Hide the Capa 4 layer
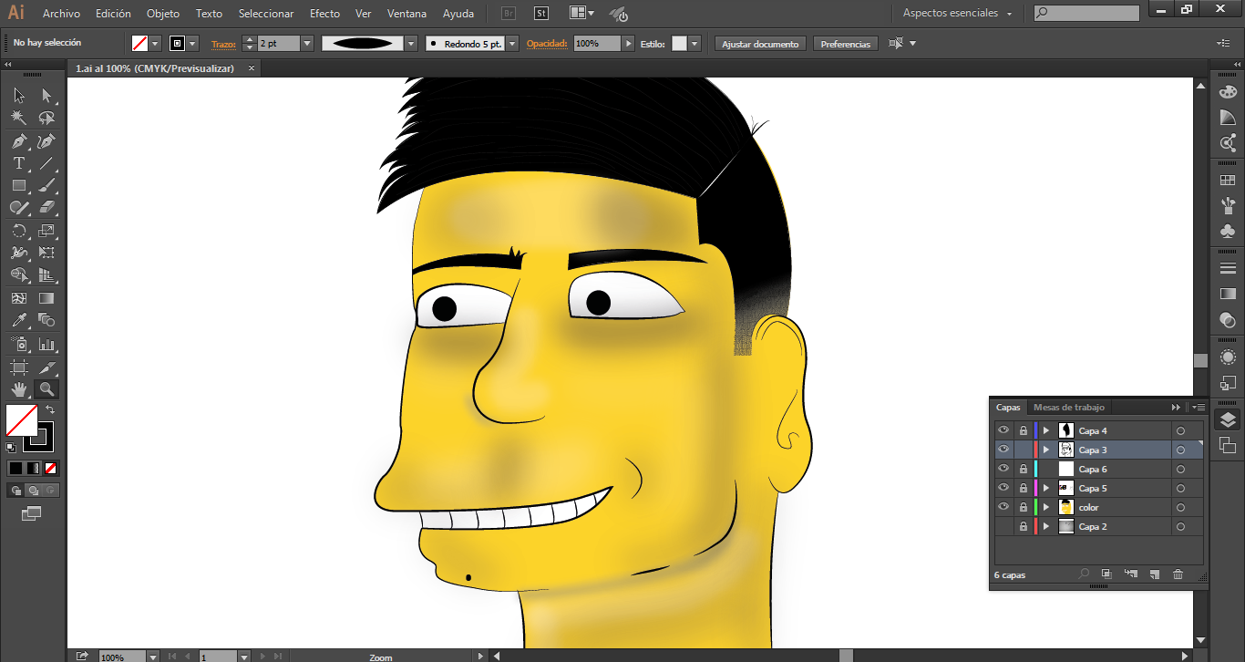Screen dimensions: 1245x662 1003,430
